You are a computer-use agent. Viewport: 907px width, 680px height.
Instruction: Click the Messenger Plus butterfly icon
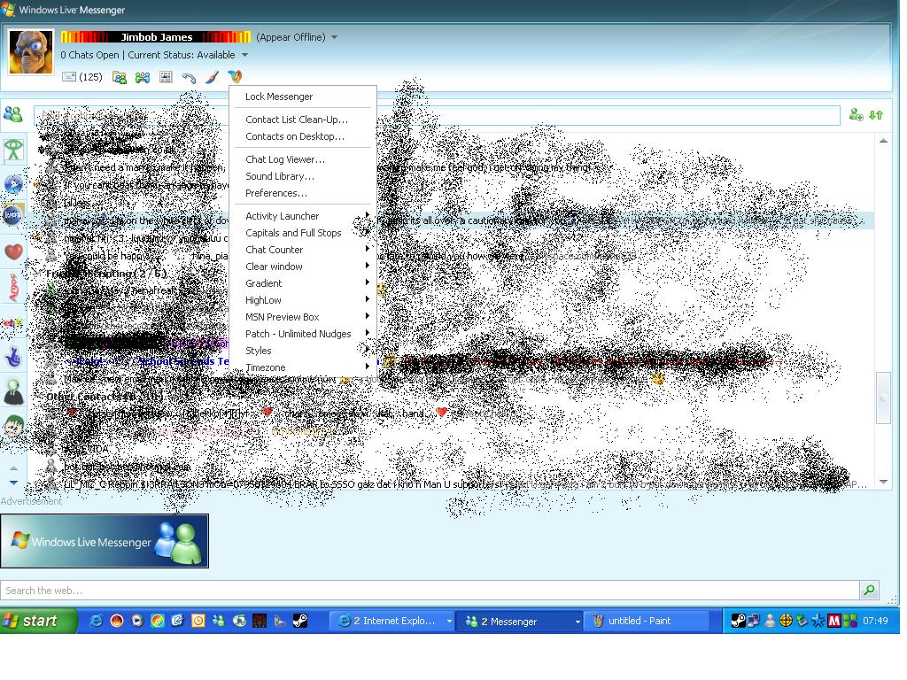click(235, 77)
